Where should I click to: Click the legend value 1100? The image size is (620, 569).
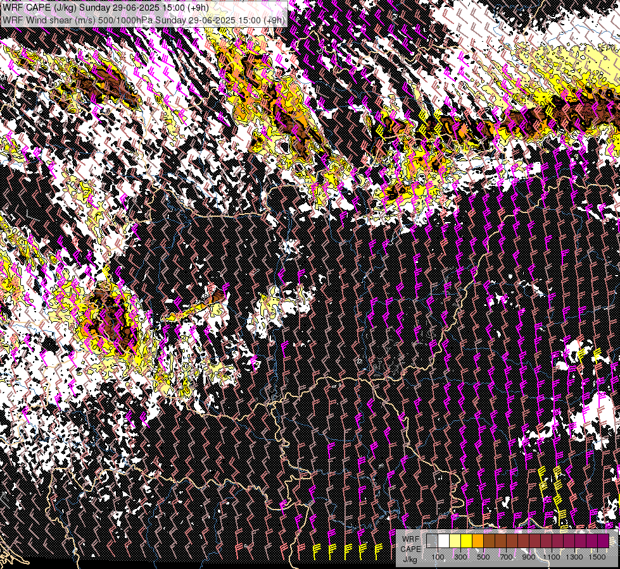[552, 557]
